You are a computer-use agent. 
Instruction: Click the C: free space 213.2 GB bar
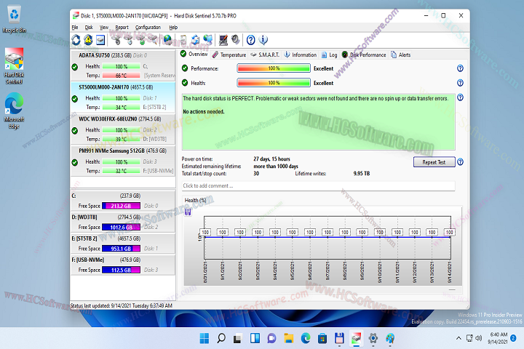point(121,206)
